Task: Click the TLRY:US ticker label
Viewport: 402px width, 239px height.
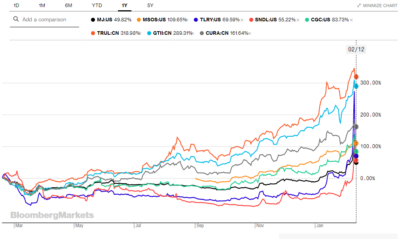Action: click(x=210, y=20)
